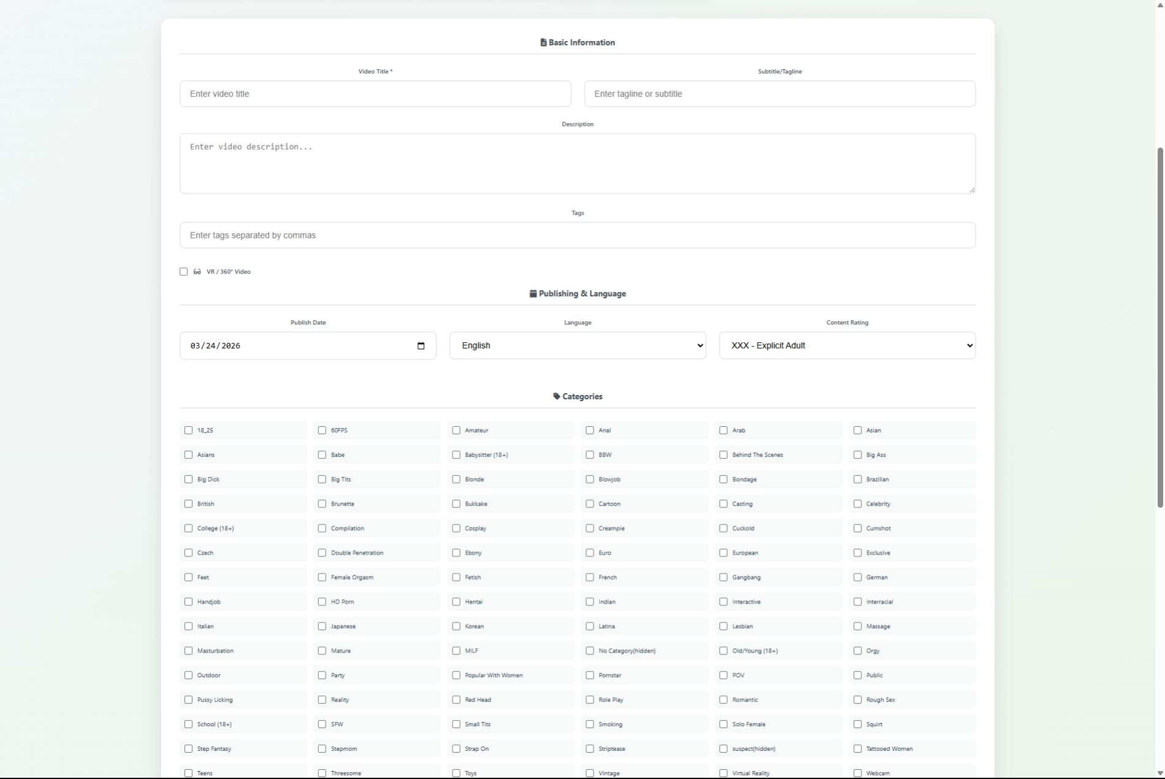Check the 60FPS category
The height and width of the screenshot is (779, 1165).
[322, 431]
